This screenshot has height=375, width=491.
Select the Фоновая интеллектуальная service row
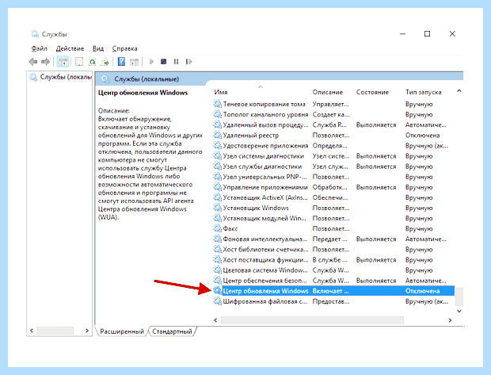click(334, 239)
